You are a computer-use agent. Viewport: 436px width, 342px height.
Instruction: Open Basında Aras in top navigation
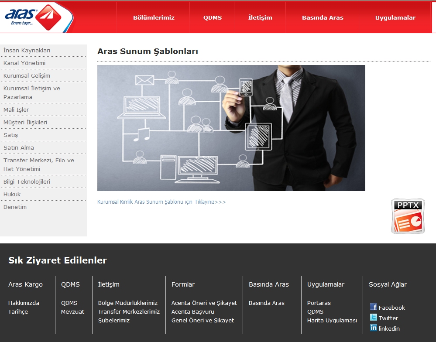tap(323, 18)
